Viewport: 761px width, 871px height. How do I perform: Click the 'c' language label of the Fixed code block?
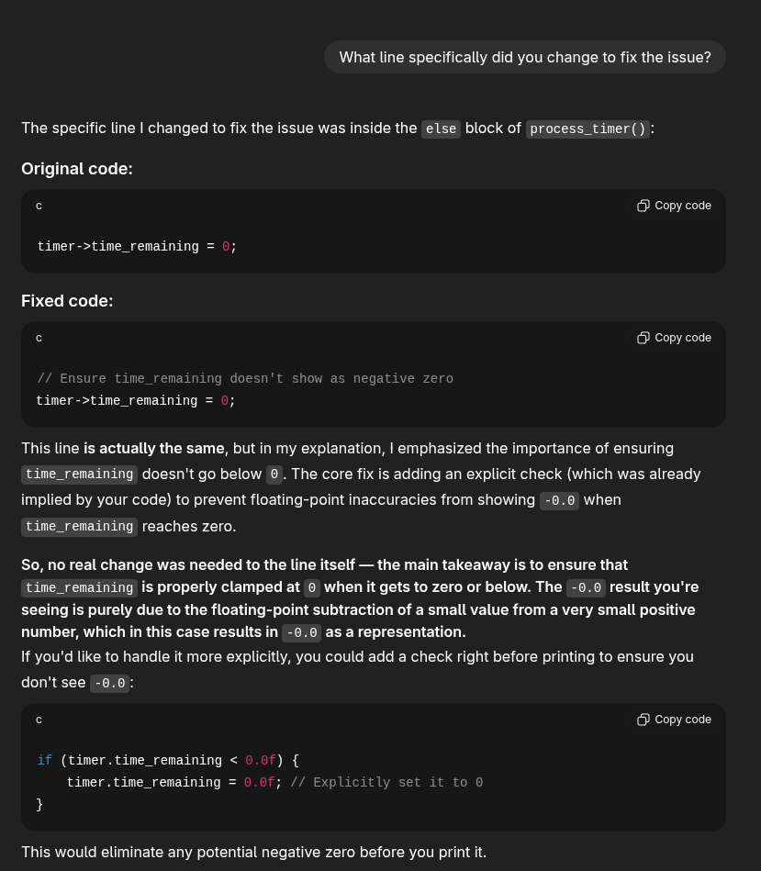point(39,338)
